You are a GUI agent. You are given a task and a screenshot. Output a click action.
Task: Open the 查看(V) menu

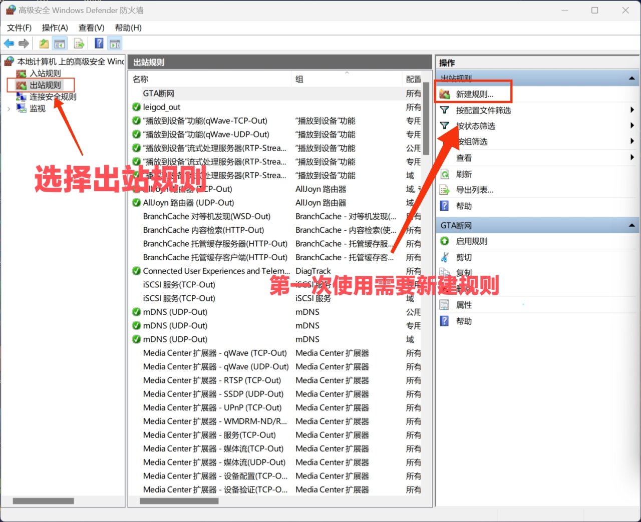pos(92,28)
